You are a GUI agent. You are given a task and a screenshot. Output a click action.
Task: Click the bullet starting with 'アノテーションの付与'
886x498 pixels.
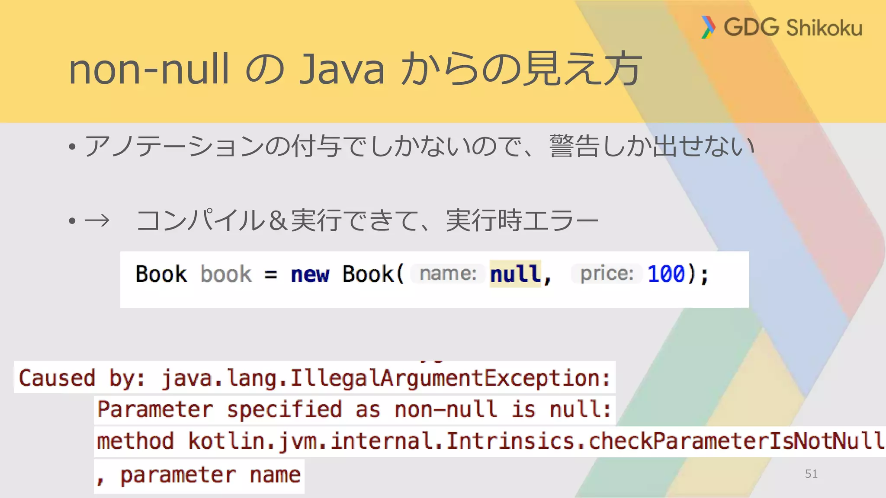(419, 146)
